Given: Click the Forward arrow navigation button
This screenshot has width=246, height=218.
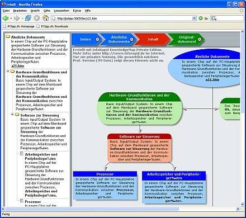Looking at the screenshot, I should 17,18.
